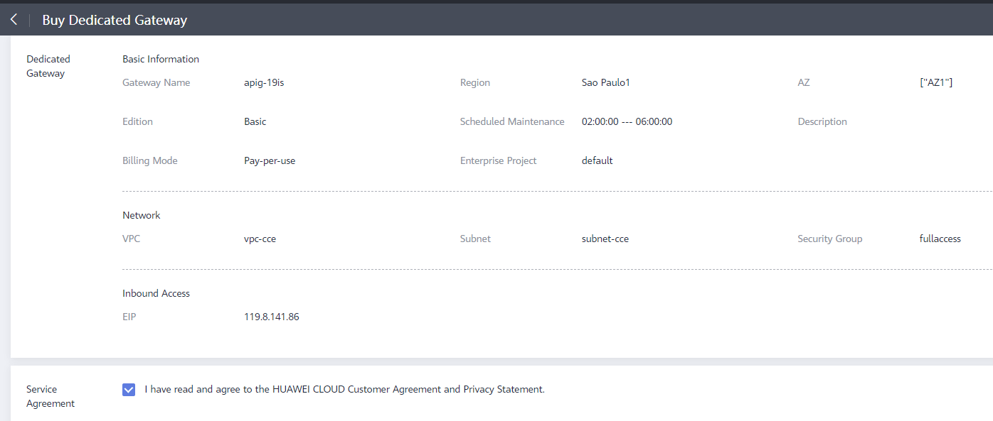Click the Basic Information section heading
993x421 pixels.
pyautogui.click(x=161, y=59)
